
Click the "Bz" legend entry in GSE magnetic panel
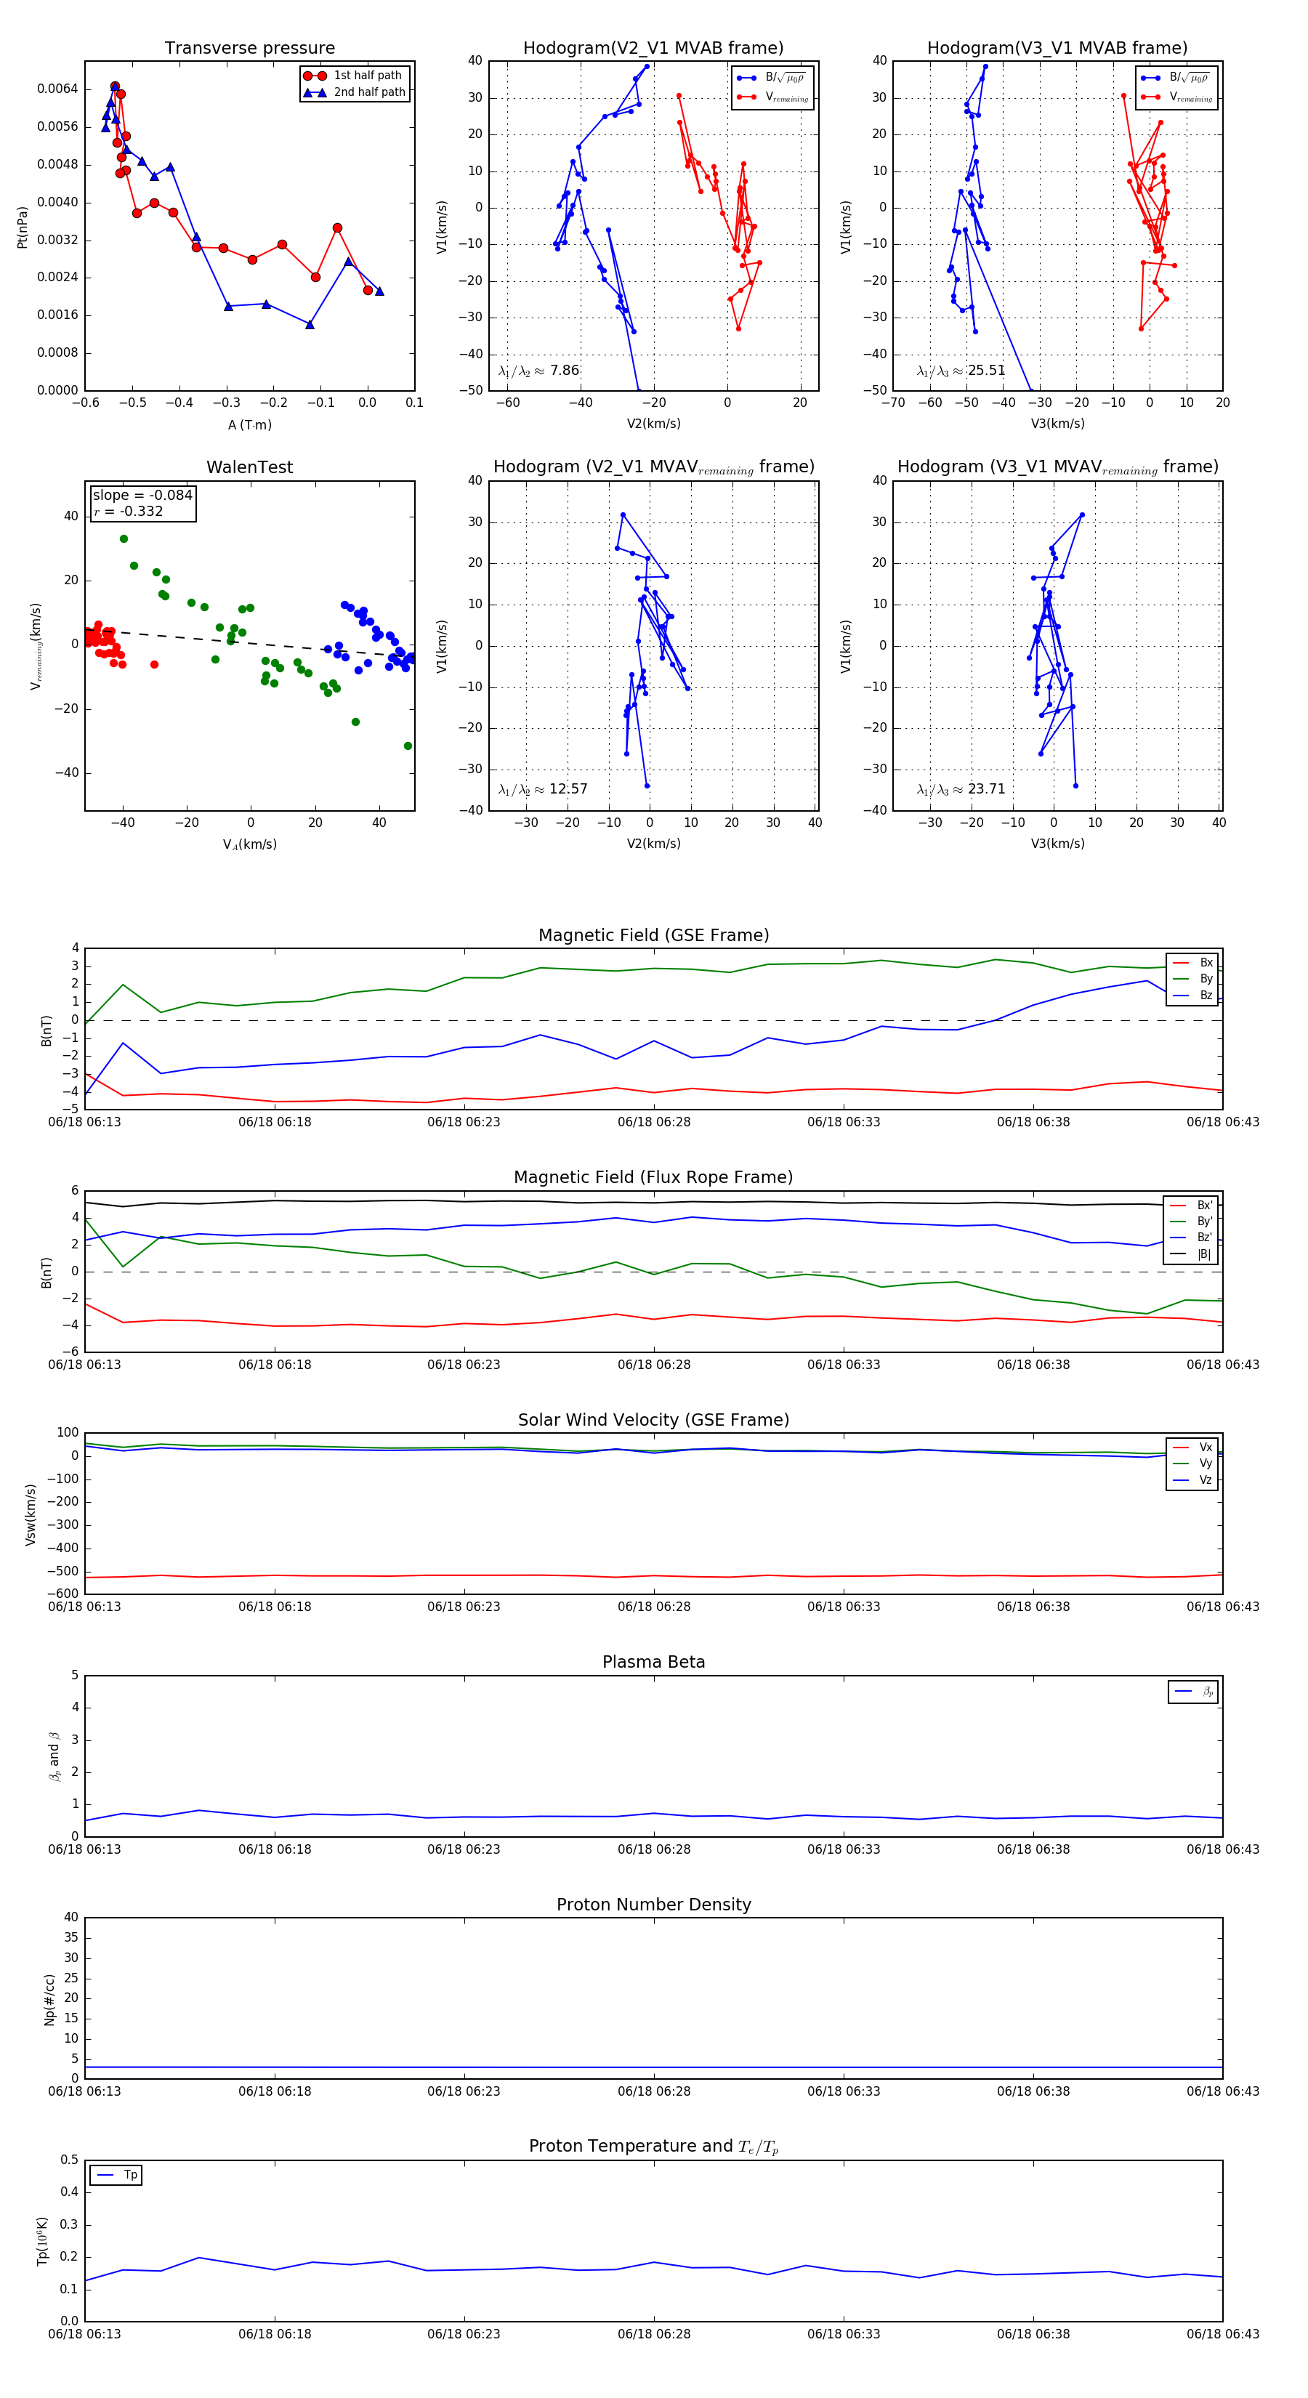(x=1192, y=995)
